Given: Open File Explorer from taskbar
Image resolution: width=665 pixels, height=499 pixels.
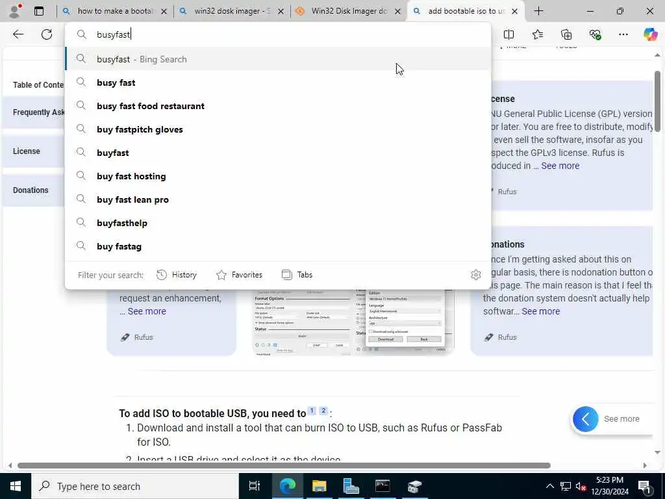Looking at the screenshot, I should 319,486.
